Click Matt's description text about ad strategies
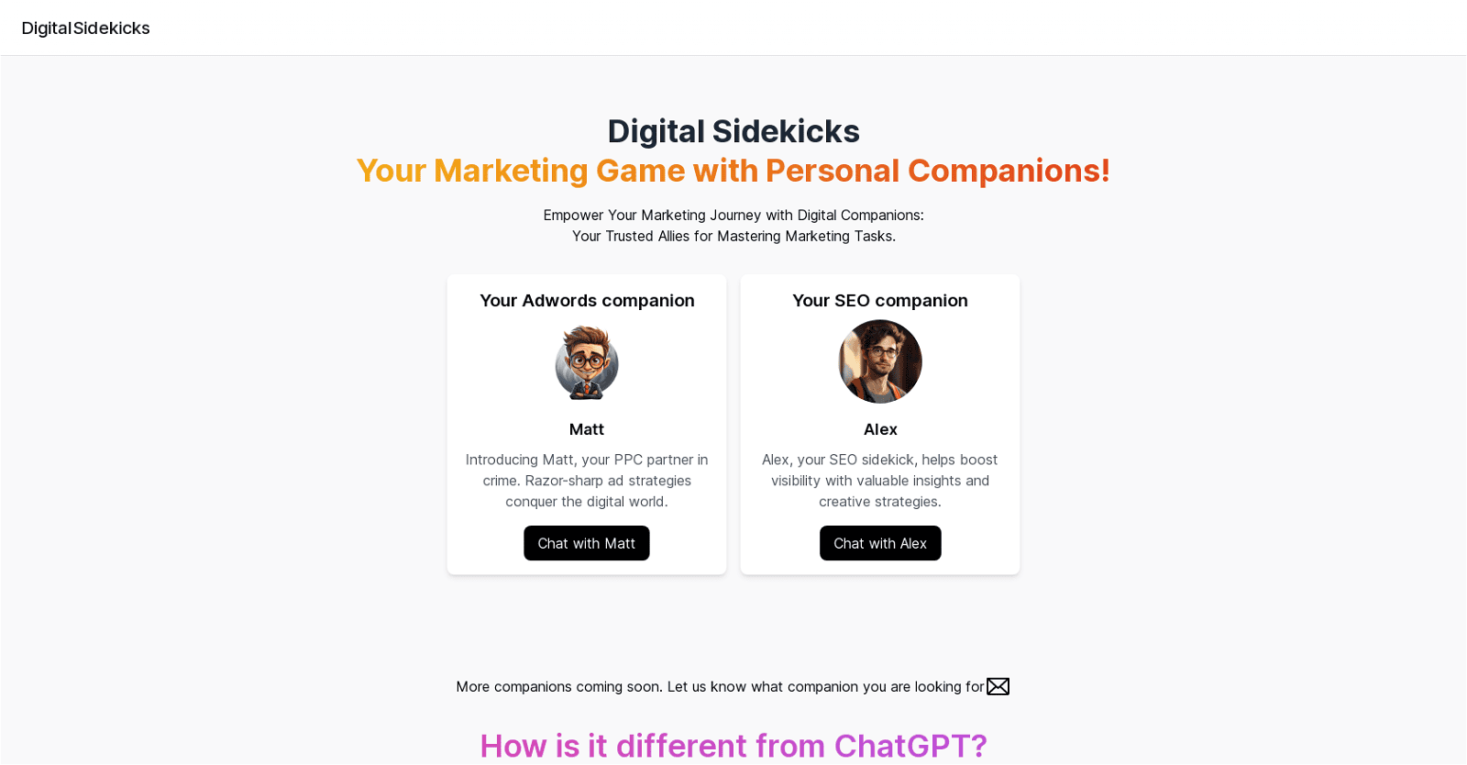The image size is (1467, 765). tap(586, 480)
